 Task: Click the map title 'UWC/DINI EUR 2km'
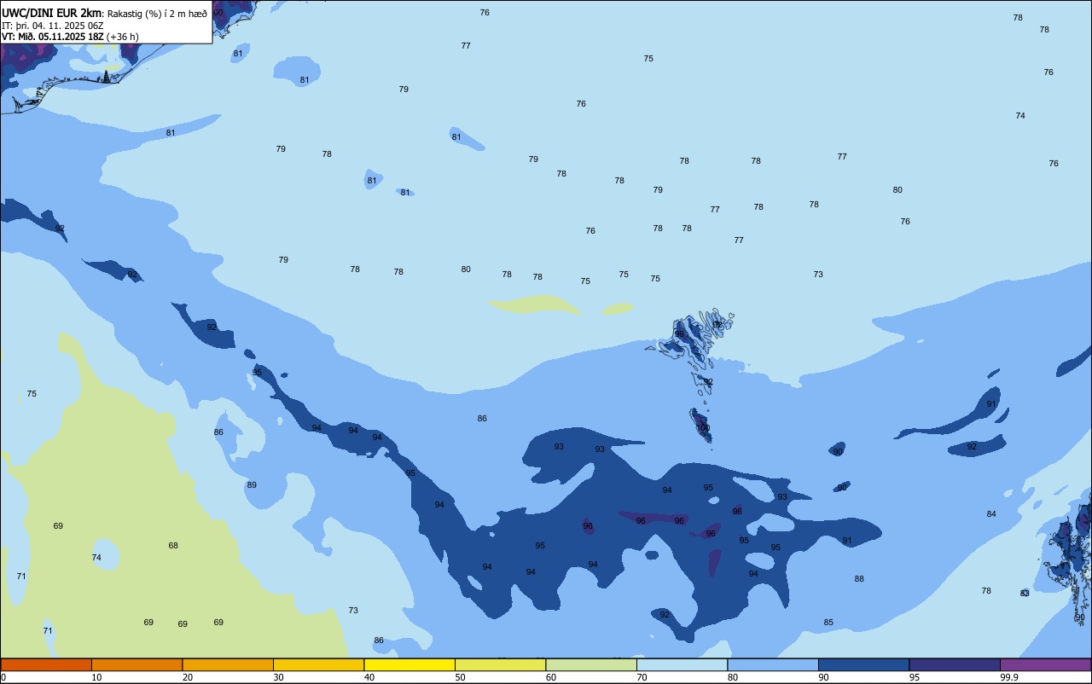click(x=51, y=12)
